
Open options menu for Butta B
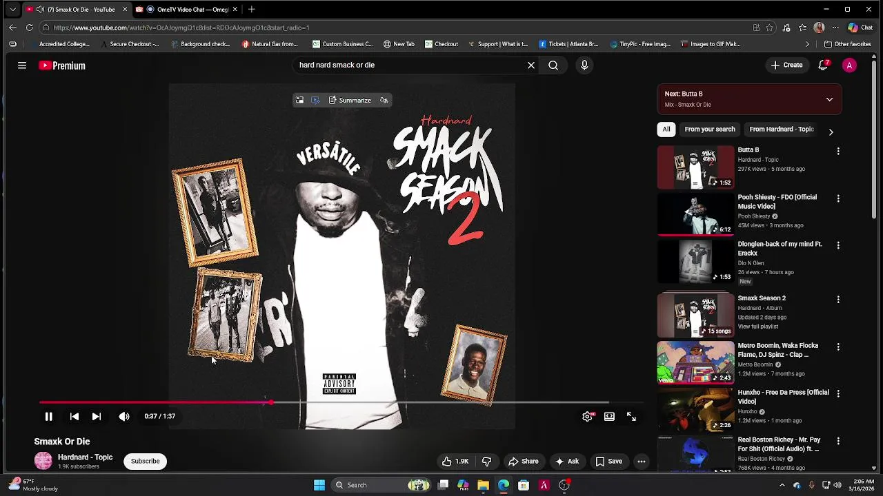tap(838, 151)
